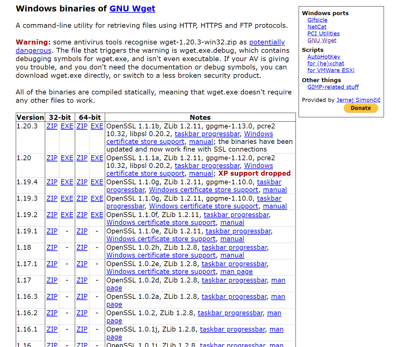
Task: Open the for (he)xchat script link
Action: (x=326, y=63)
